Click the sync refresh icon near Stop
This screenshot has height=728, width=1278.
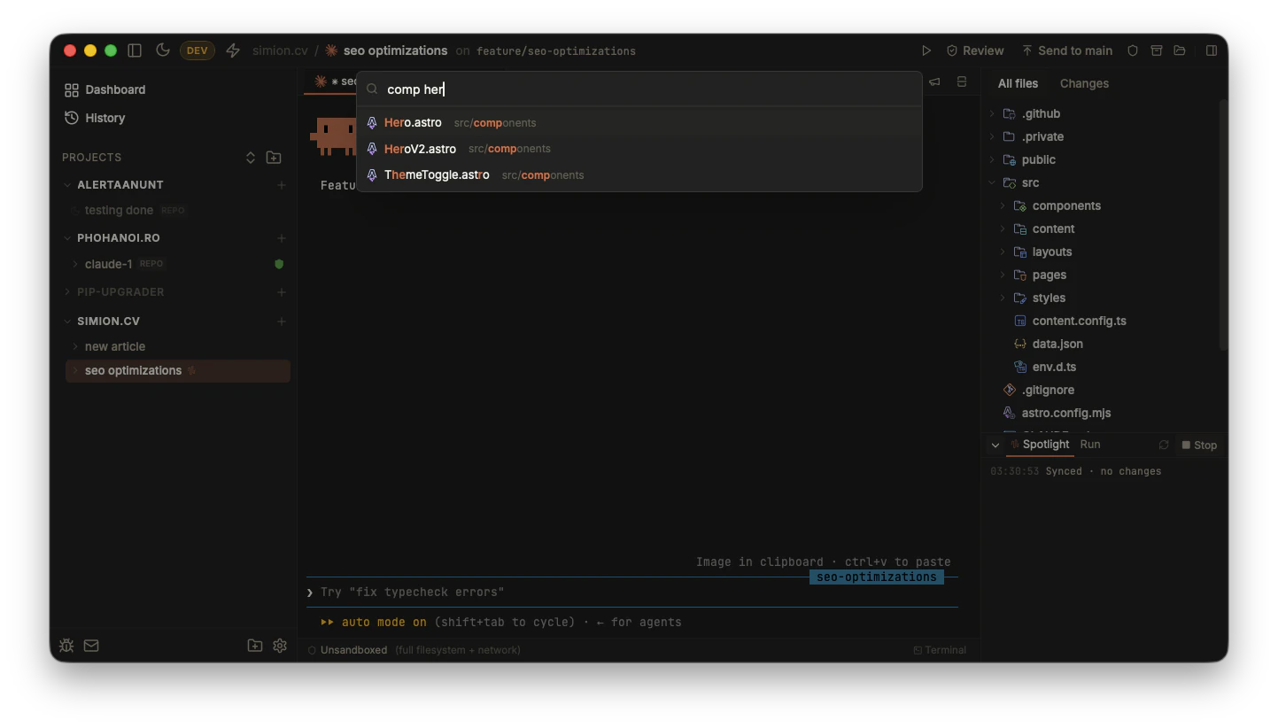(x=1164, y=445)
